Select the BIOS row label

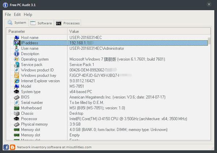25,97
